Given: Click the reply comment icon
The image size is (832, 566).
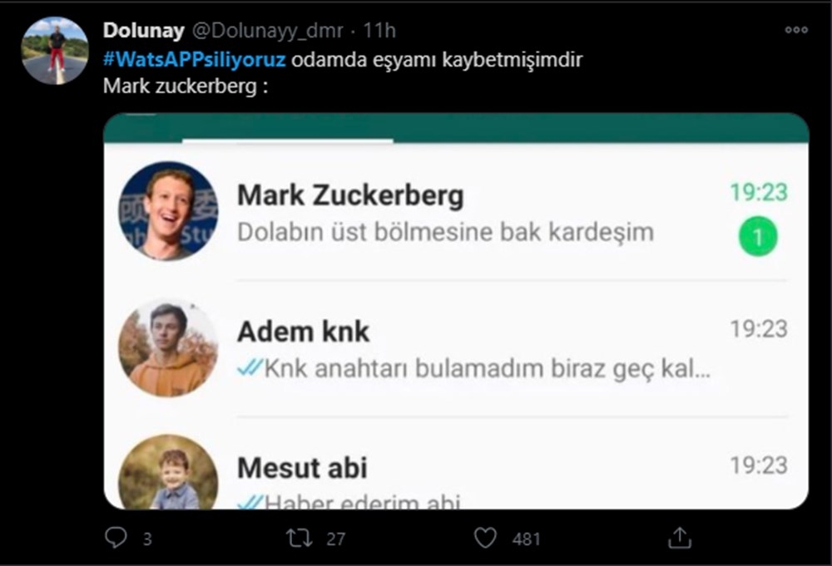Looking at the screenshot, I should pos(116,538).
